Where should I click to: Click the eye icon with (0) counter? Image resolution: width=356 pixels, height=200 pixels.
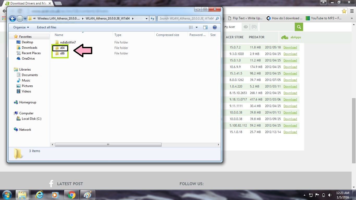[x=250, y=27]
